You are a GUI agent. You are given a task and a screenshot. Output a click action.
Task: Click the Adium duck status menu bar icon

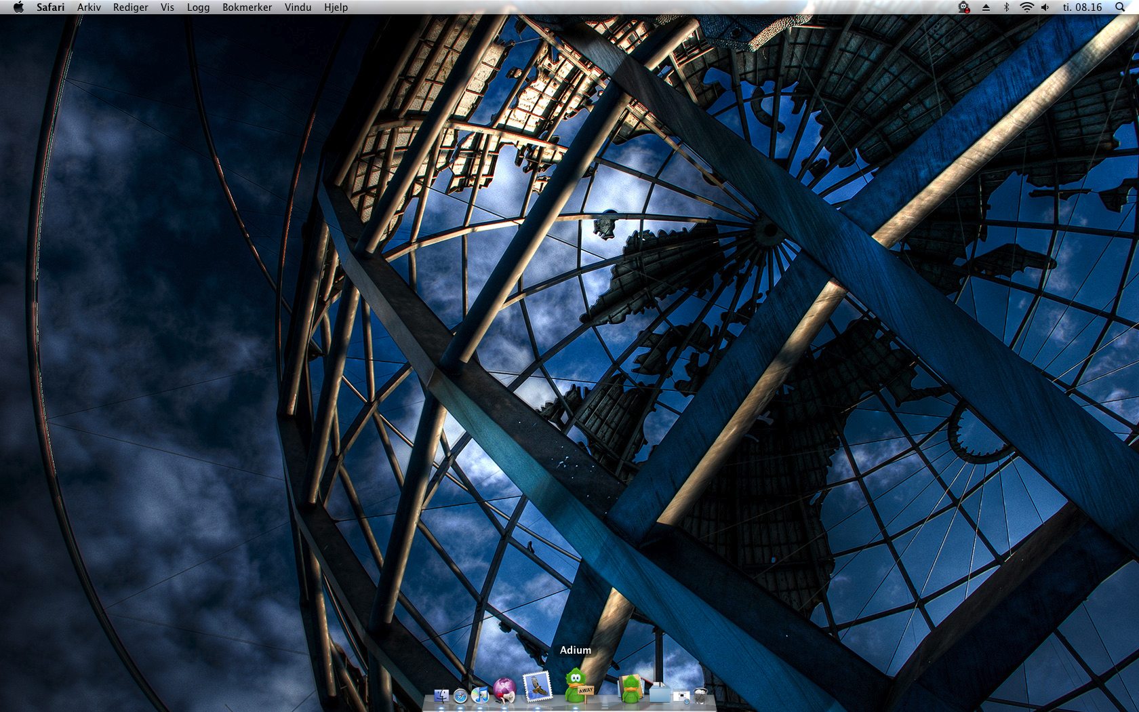point(963,7)
